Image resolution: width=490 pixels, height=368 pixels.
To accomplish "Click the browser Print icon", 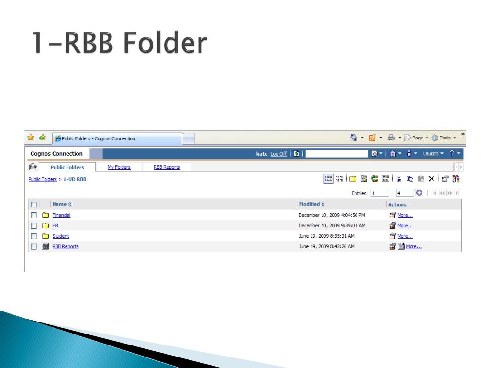I will click(x=391, y=138).
